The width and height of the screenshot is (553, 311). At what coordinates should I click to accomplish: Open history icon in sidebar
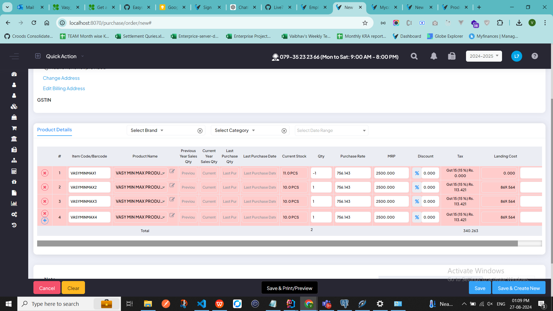14,225
